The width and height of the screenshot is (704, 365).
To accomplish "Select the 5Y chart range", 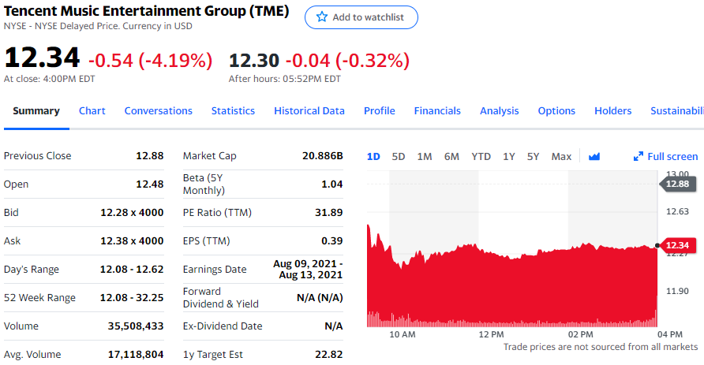I will [x=533, y=157].
